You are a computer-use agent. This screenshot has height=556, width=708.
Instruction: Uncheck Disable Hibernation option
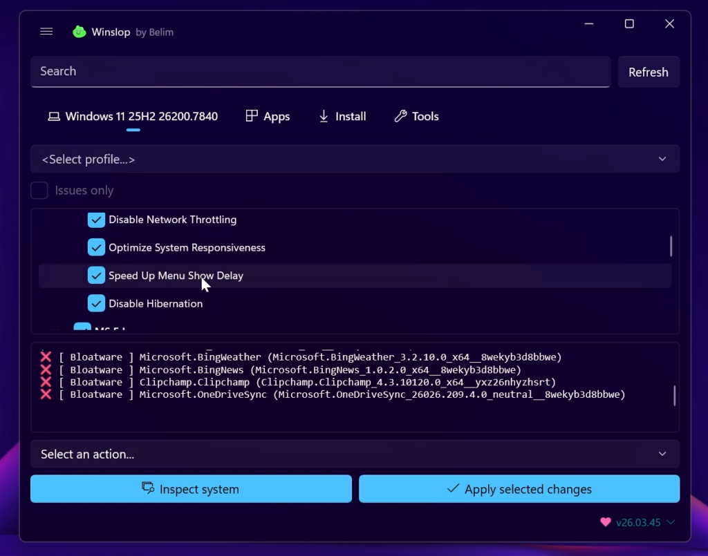[96, 303]
